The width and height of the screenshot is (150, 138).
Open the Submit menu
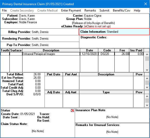104,10
